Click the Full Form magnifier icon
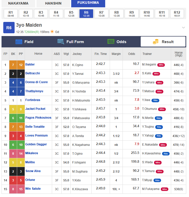Image resolution: width=189 pixels, height=197 pixels. coord(61,42)
